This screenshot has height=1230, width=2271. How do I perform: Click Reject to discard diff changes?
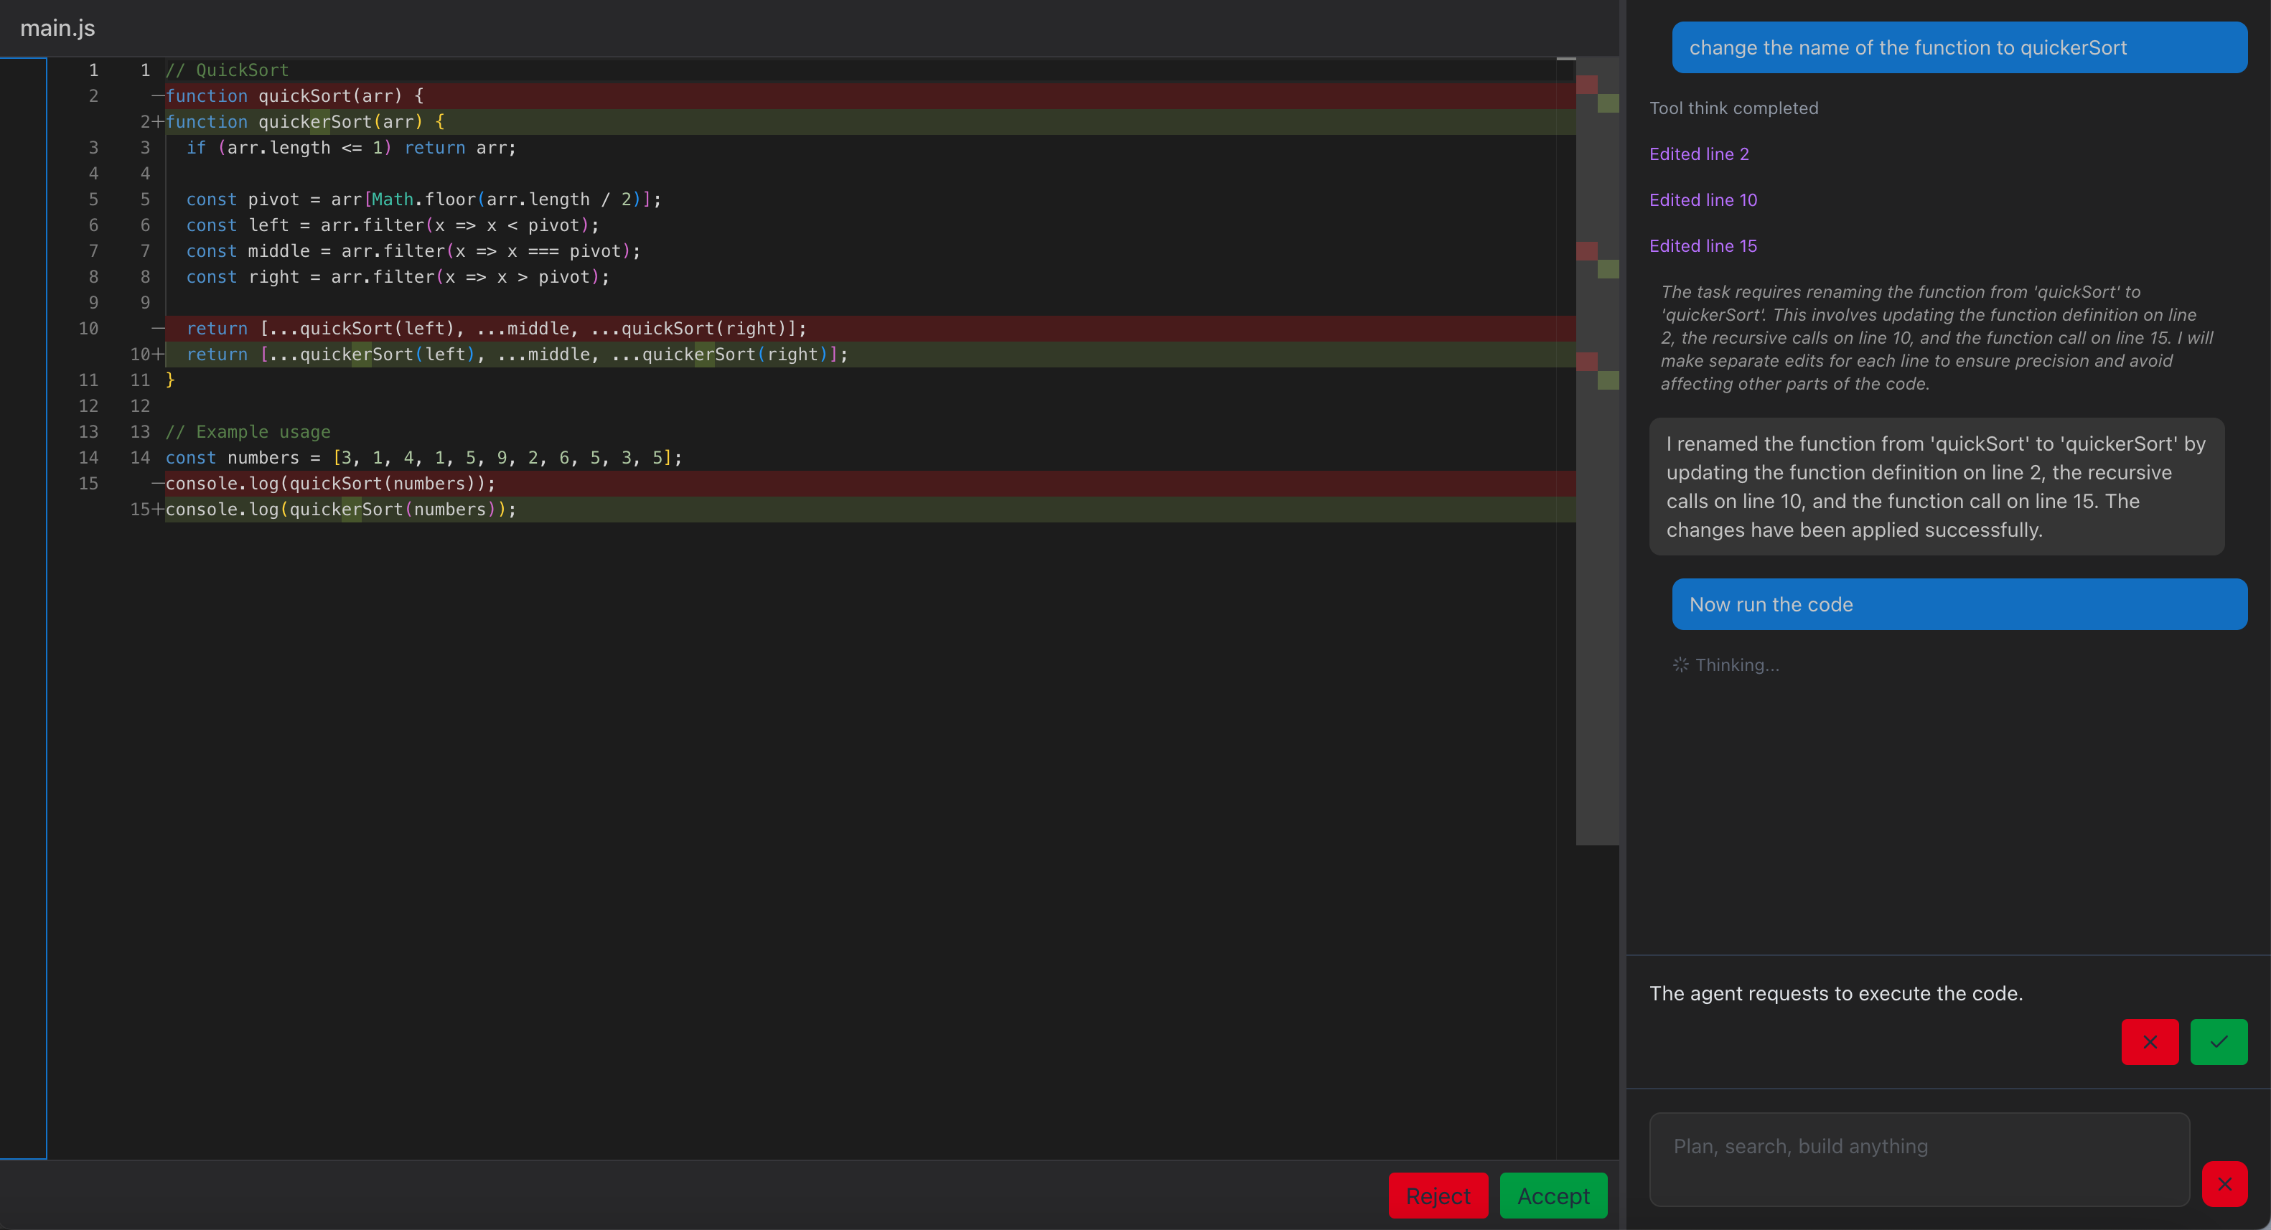[1438, 1196]
